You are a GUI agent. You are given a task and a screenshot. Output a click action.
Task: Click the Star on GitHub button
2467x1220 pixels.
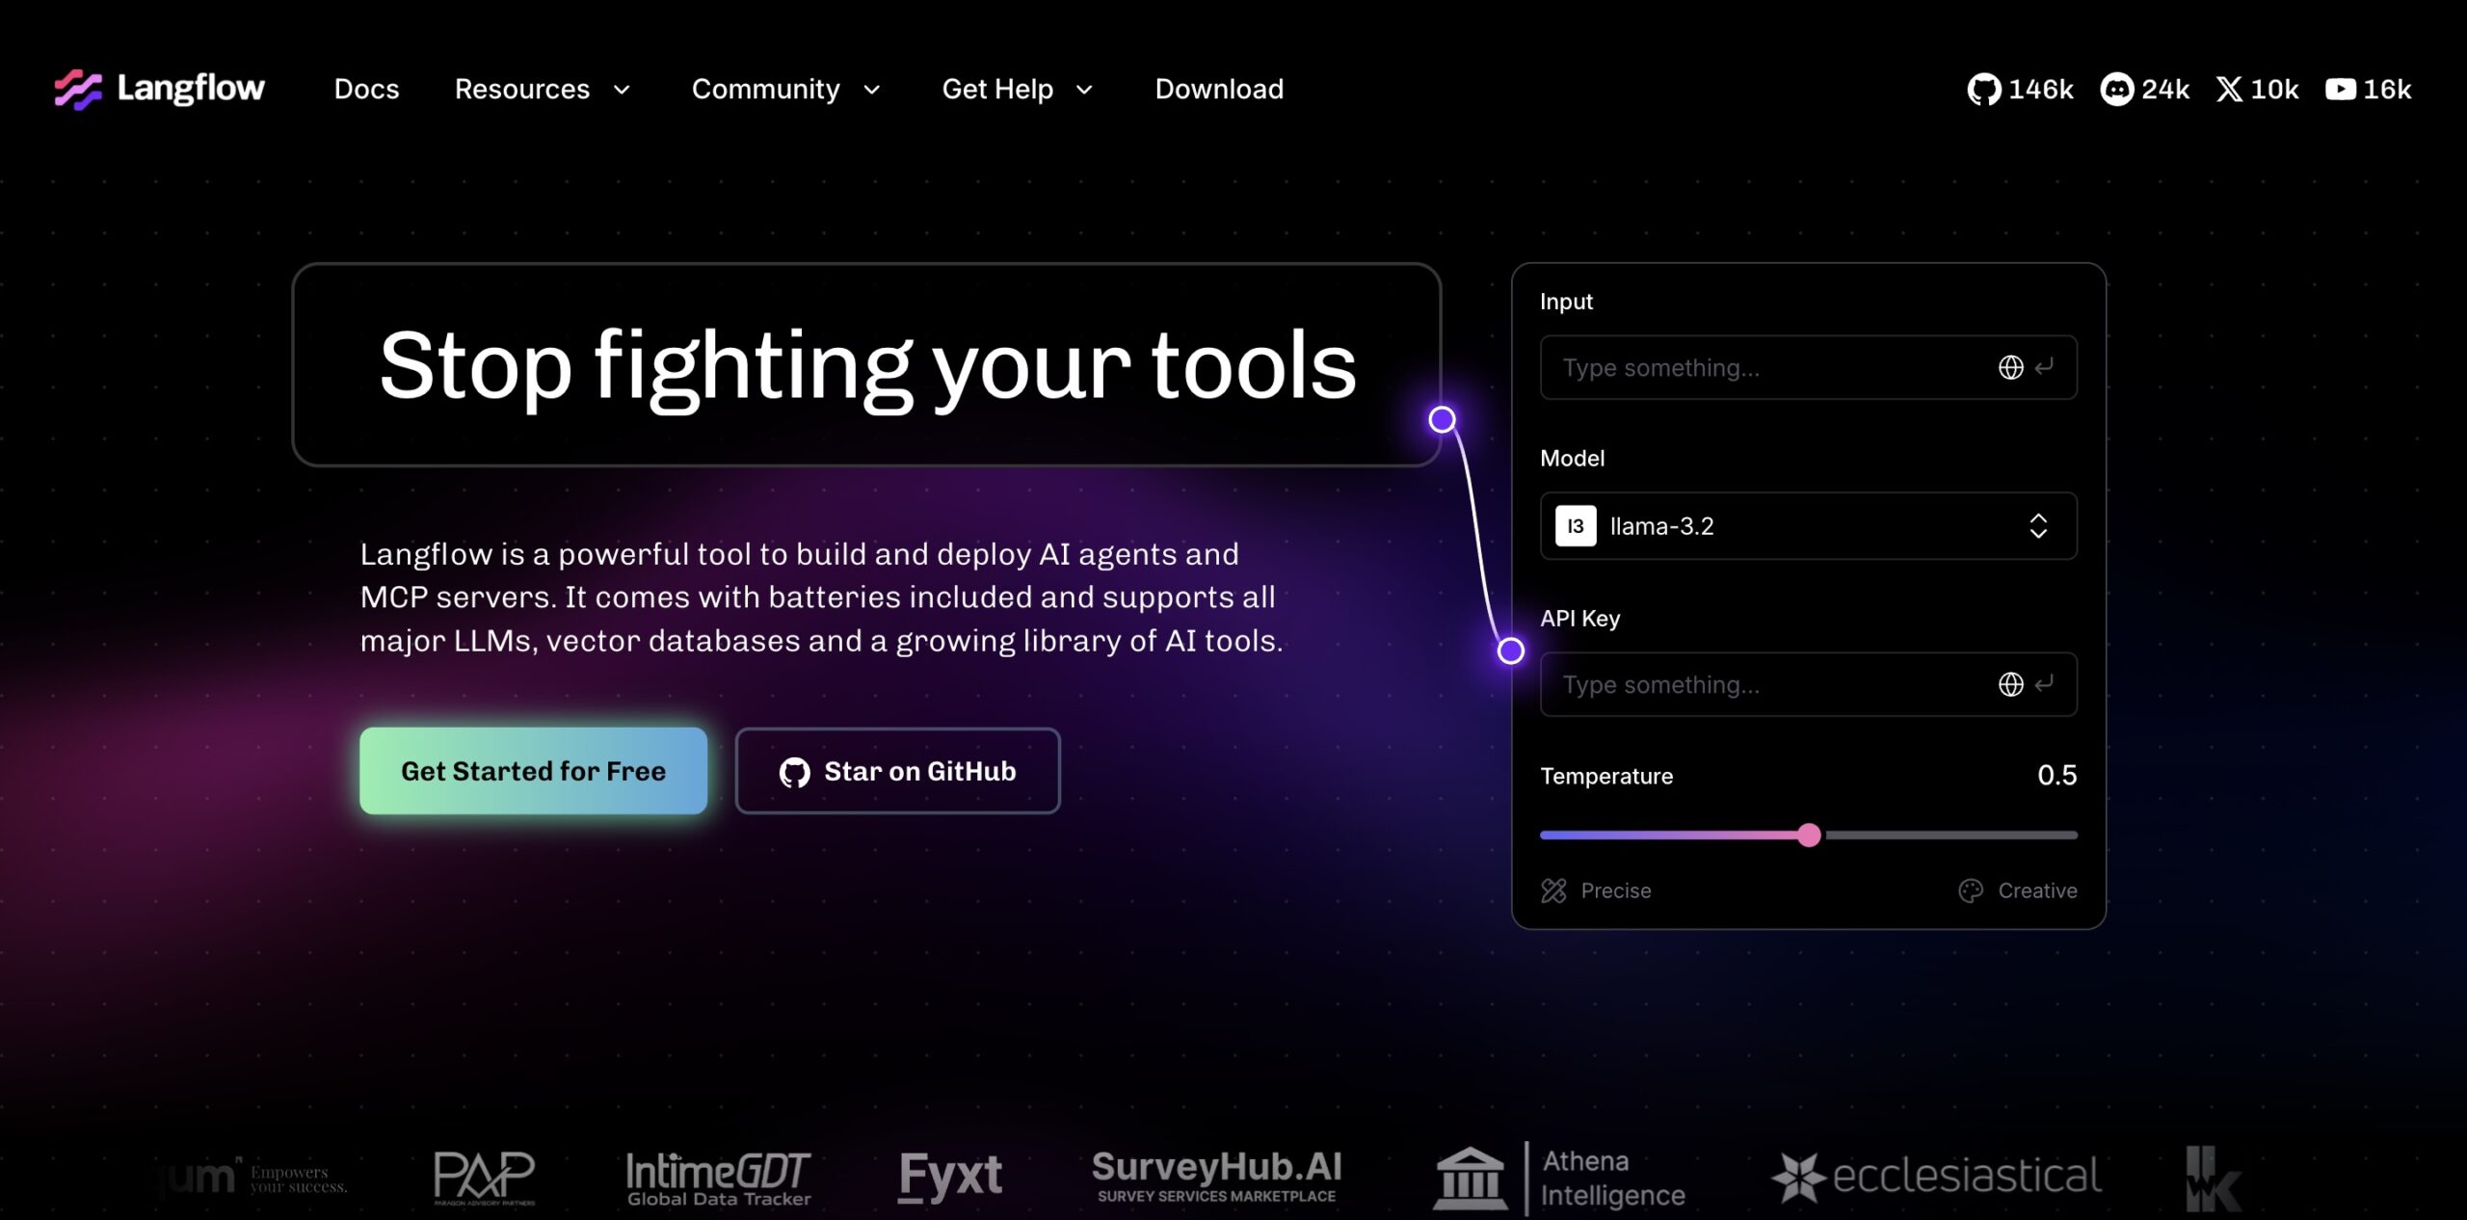click(897, 771)
